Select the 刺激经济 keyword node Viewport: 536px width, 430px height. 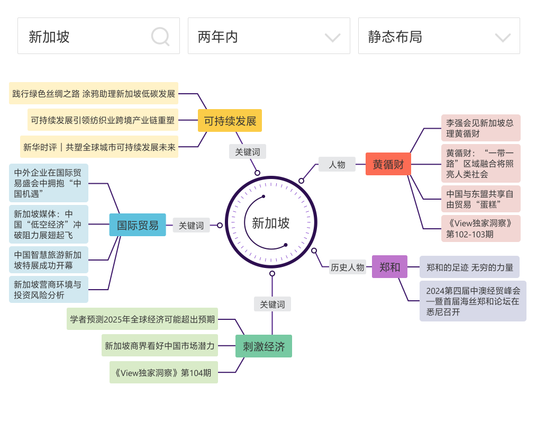pyautogui.click(x=264, y=347)
